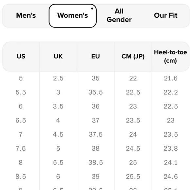The image size is (190, 190).
Task: Click the dot indicator on Women's tab
Action: point(92,9)
